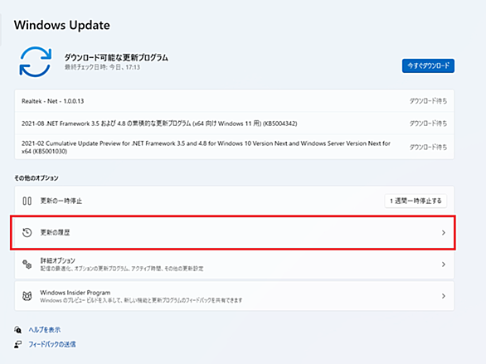Click the 今すぐダウンロード button

pyautogui.click(x=428, y=66)
